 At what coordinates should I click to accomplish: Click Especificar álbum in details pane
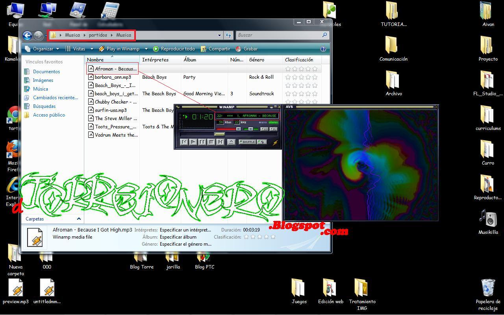179,237
